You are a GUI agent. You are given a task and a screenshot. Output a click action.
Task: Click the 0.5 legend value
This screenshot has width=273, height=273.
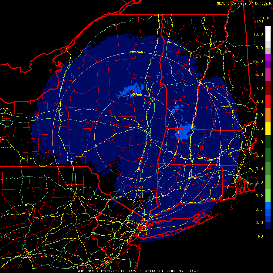[259, 155]
